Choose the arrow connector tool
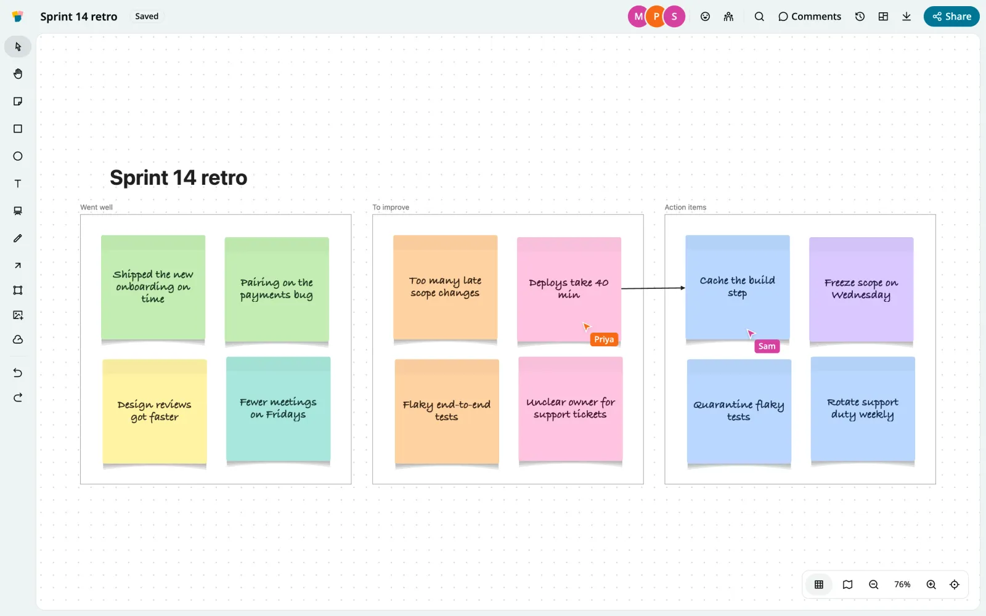The image size is (986, 616). point(18,265)
